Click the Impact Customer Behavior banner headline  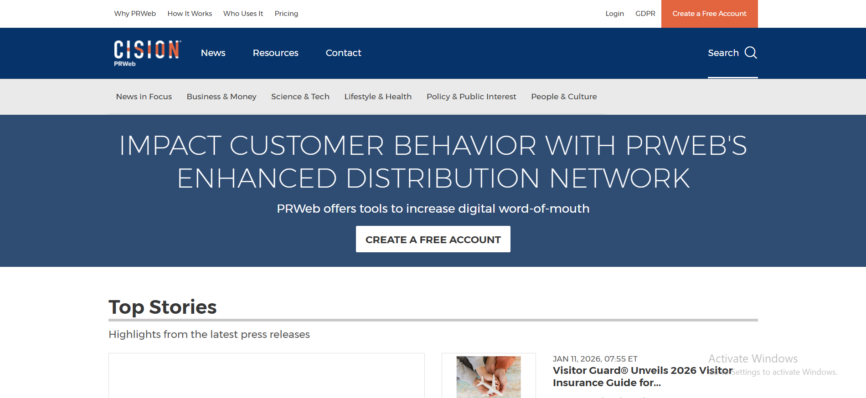point(433,162)
